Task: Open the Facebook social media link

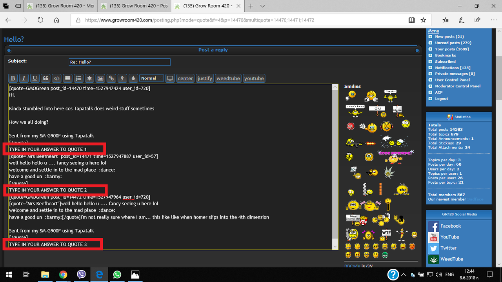Action: pyautogui.click(x=450, y=226)
